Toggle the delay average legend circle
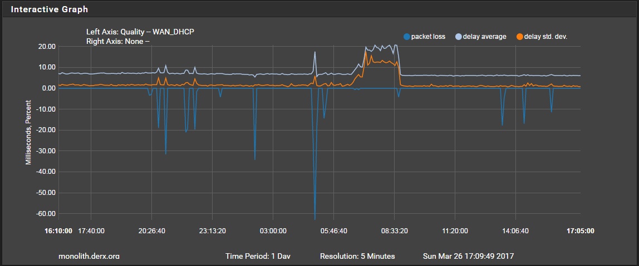639x266 pixels. tap(459, 37)
